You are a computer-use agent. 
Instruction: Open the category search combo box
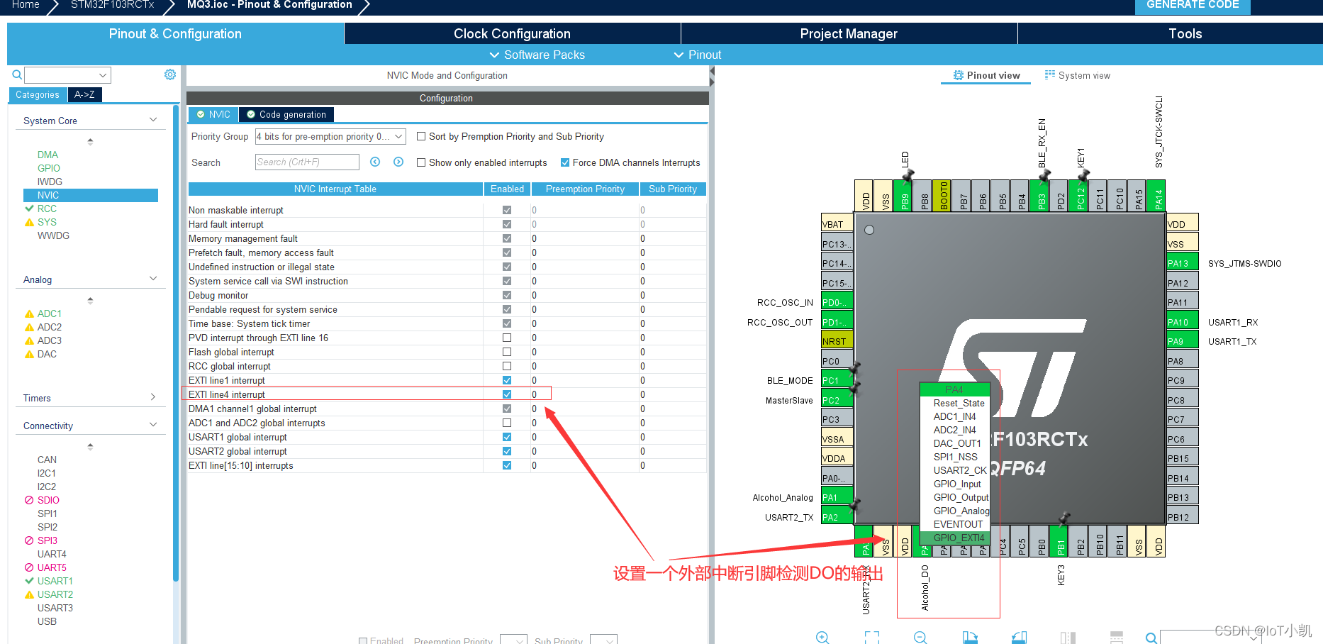(x=67, y=75)
